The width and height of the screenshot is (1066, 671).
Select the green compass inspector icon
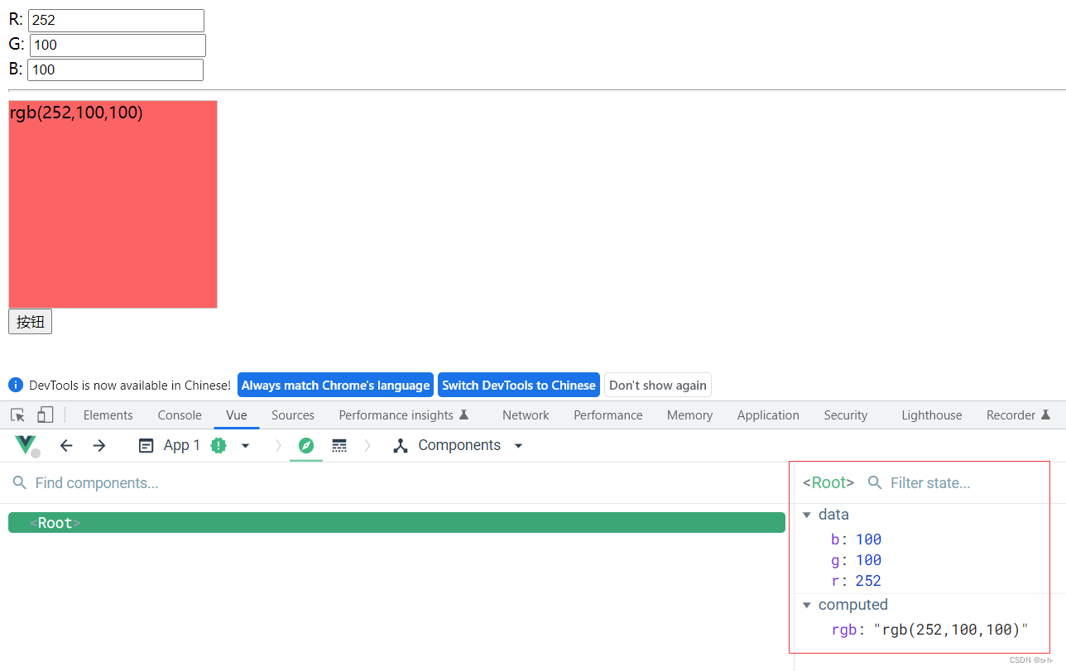click(x=306, y=445)
